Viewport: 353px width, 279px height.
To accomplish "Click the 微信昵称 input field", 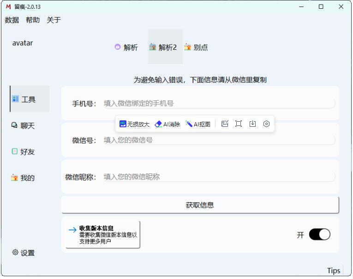I will [219, 177].
